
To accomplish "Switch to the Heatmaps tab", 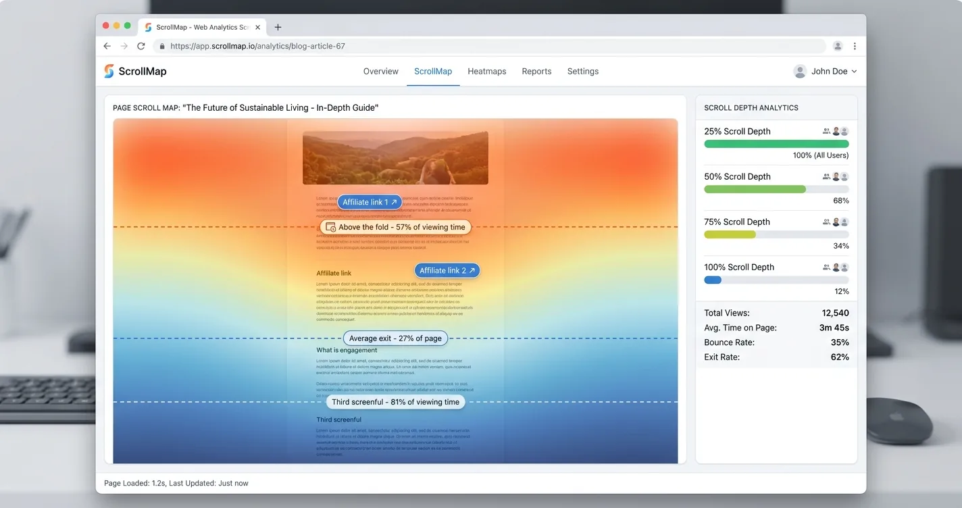I will pyautogui.click(x=487, y=71).
